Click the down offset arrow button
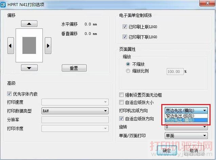The image size is (216, 160). tap(29, 68)
